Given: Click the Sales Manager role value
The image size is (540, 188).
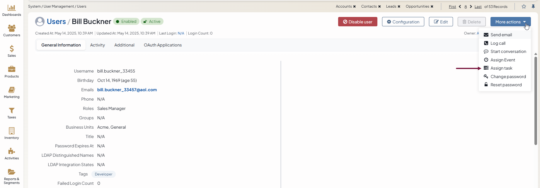Looking at the screenshot, I should click(111, 108).
